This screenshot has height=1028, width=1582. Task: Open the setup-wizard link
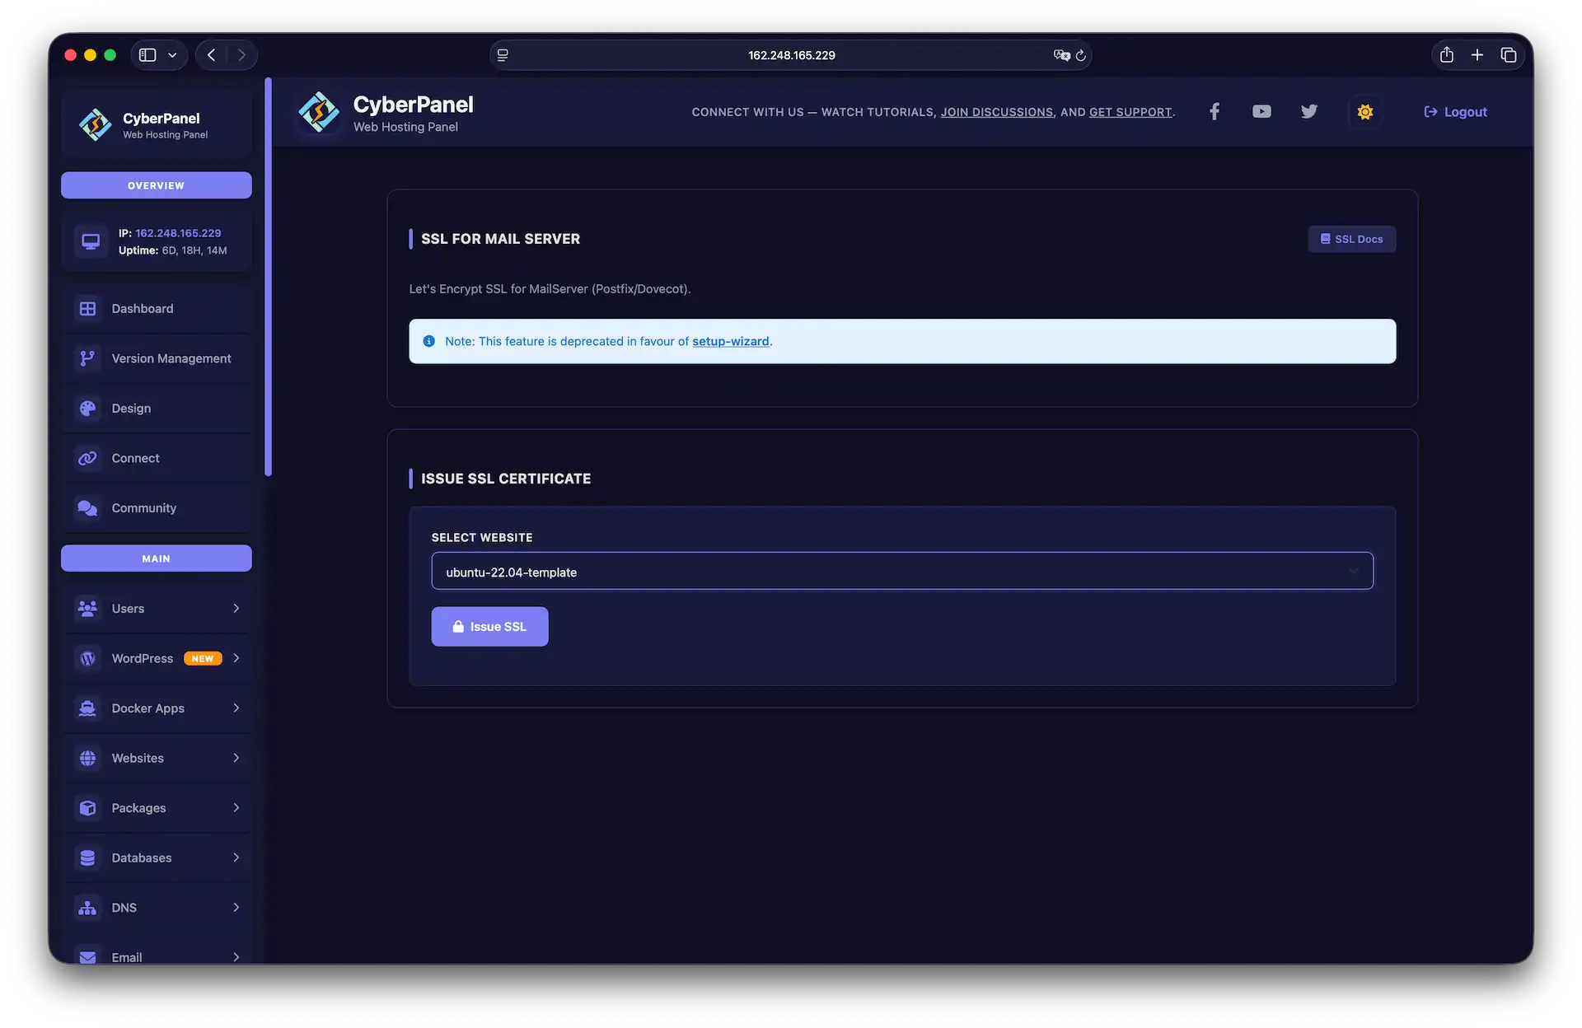pos(730,341)
